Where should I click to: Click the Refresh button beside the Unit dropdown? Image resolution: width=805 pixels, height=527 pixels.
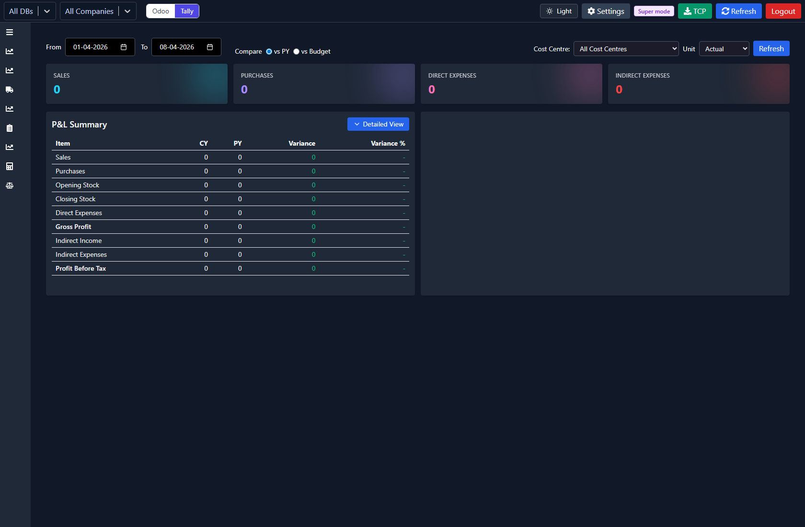pos(771,48)
